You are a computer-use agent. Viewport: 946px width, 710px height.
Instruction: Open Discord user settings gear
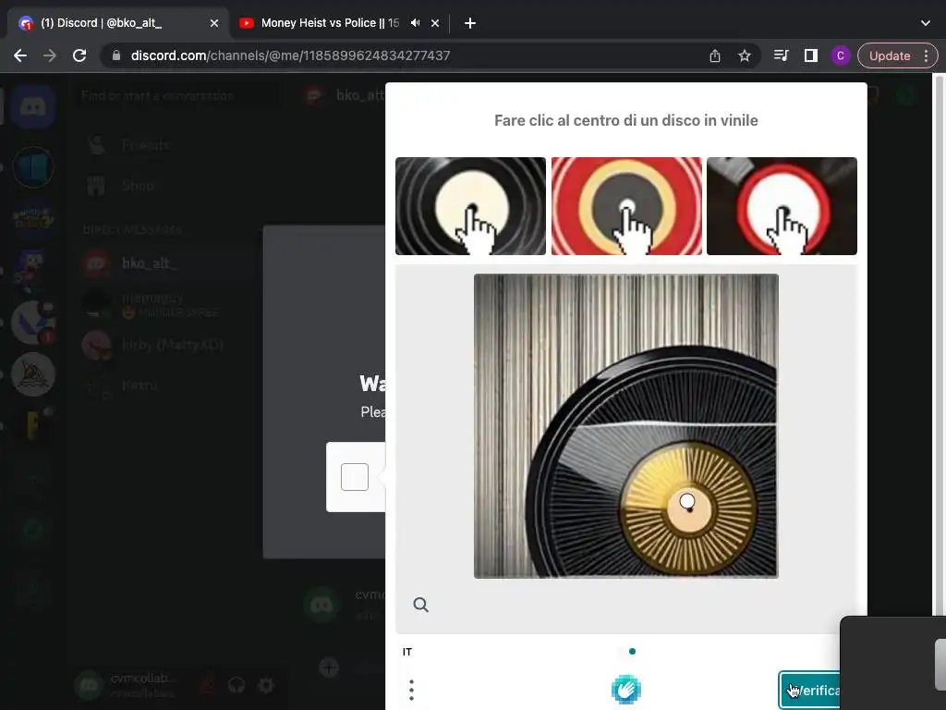266,685
